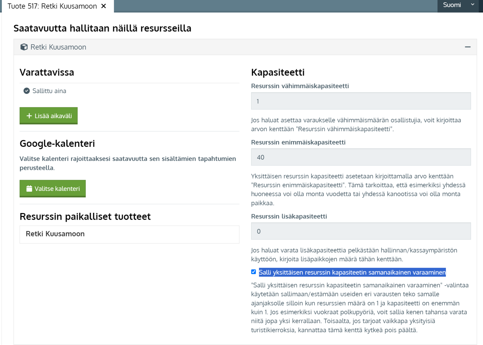Screen dimensions: 483x345
Task: Click the Suomi language label
Action: point(452,5)
